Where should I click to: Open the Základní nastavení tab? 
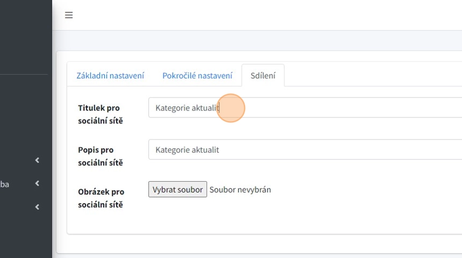(110, 76)
